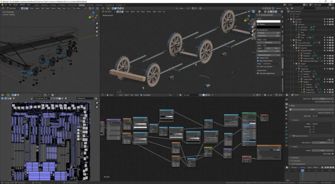Open the Mesh menu in left viewport header
335x184 pixels.
coord(47,8)
